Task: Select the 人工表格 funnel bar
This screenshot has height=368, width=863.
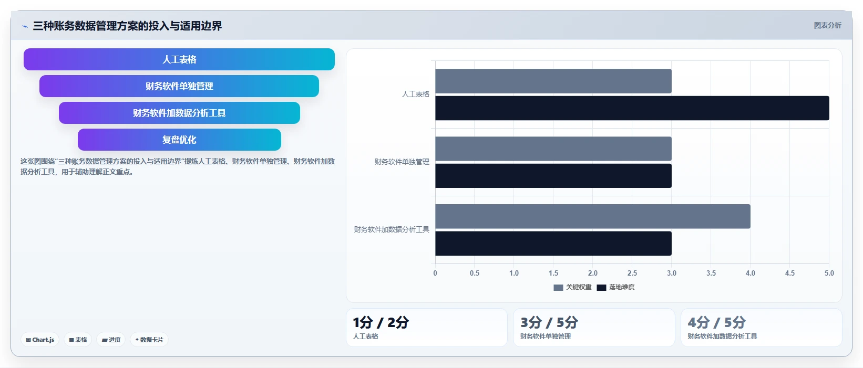Action: click(x=179, y=59)
